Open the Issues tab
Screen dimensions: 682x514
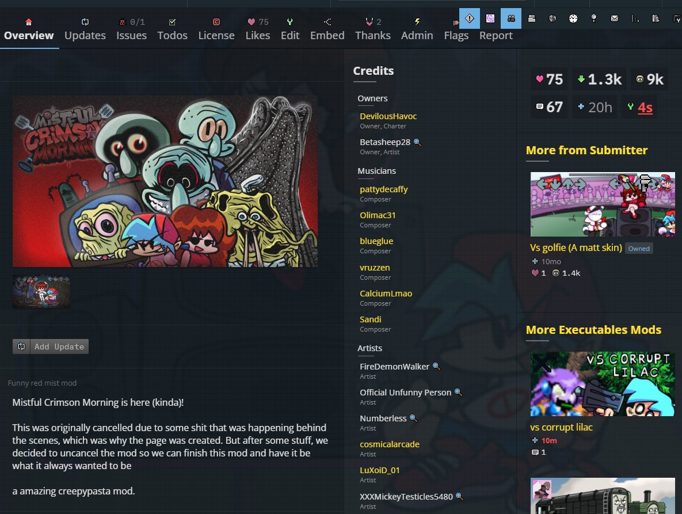click(131, 29)
